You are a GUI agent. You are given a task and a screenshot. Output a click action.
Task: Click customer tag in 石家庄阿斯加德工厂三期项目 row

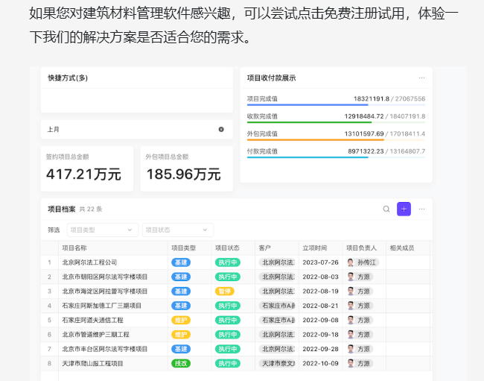coord(277,306)
